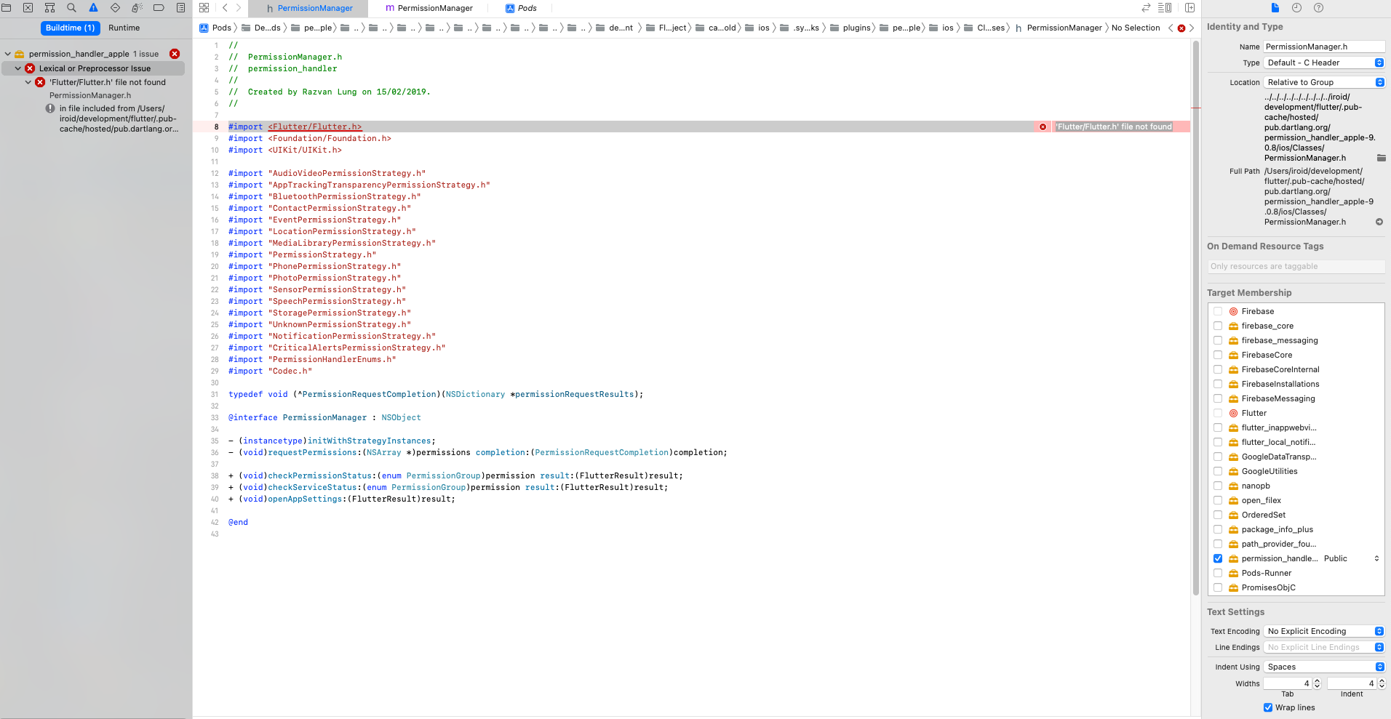Select No Selection in the jump bar
The image size is (1391, 719).
[x=1136, y=28]
